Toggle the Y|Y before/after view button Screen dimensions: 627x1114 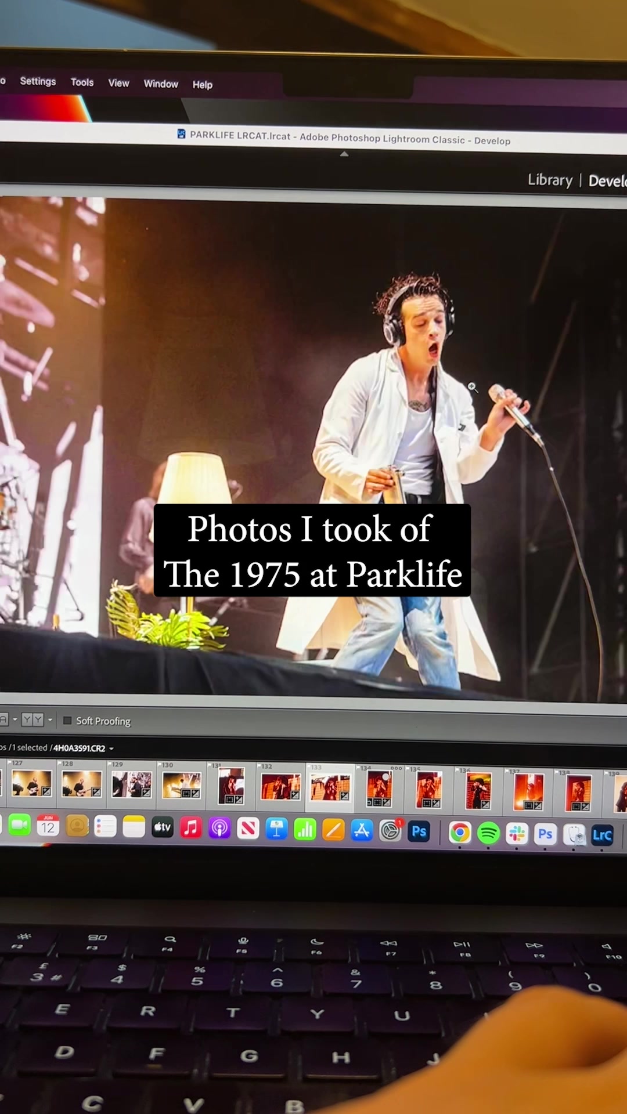coord(33,719)
